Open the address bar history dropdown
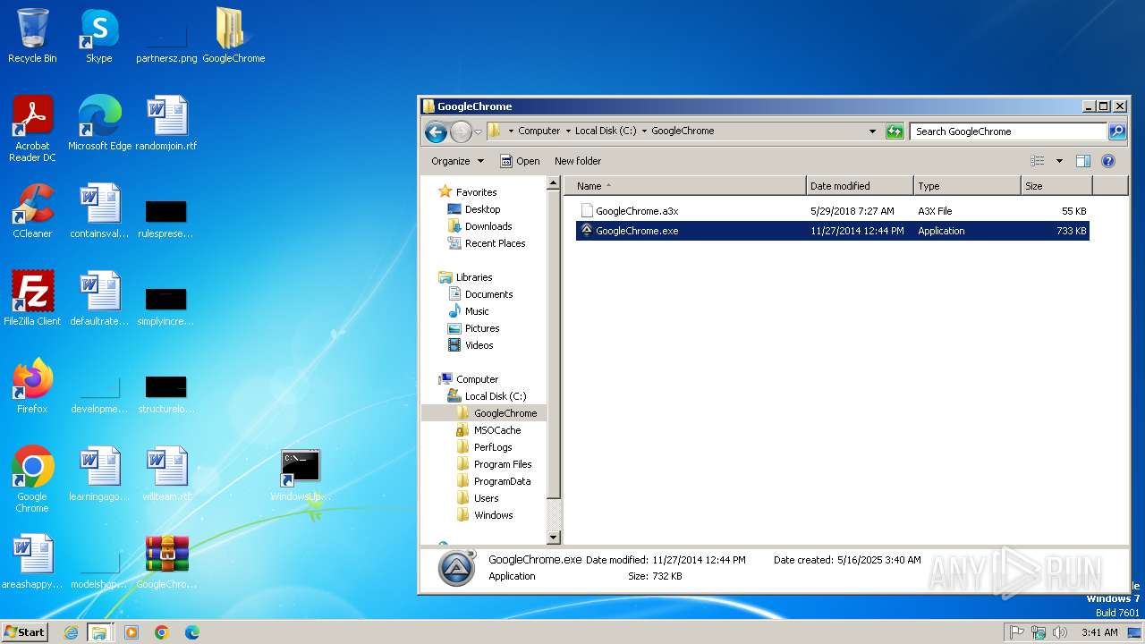This screenshot has width=1145, height=644. [x=873, y=131]
